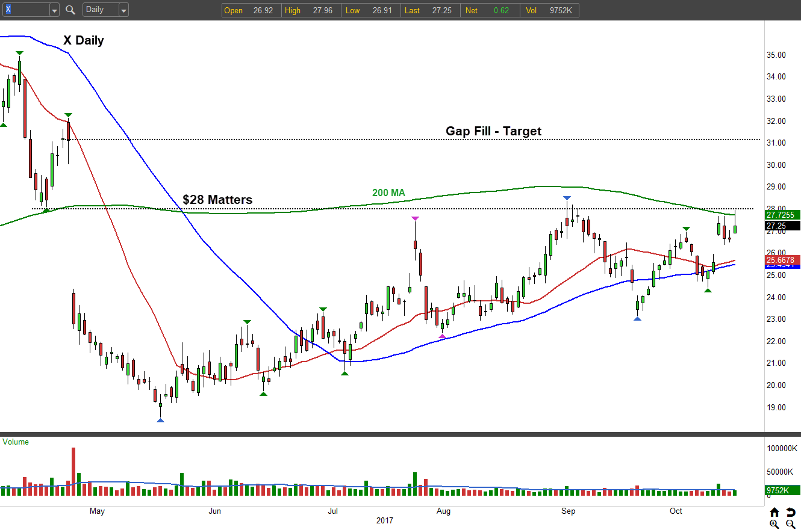Click the Sep label on the date axis

point(568,511)
